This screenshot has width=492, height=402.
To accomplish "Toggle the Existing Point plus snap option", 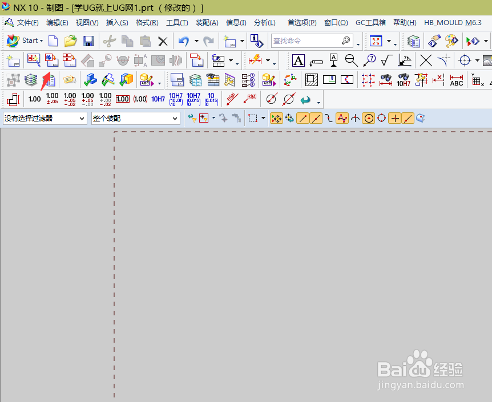I will point(395,119).
